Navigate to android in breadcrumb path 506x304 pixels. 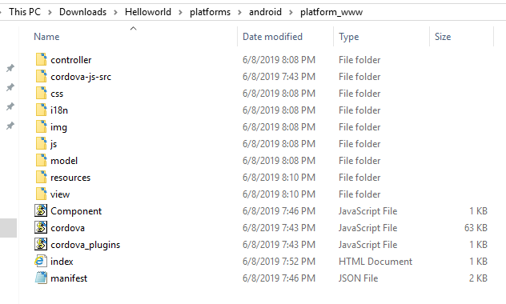pos(265,12)
